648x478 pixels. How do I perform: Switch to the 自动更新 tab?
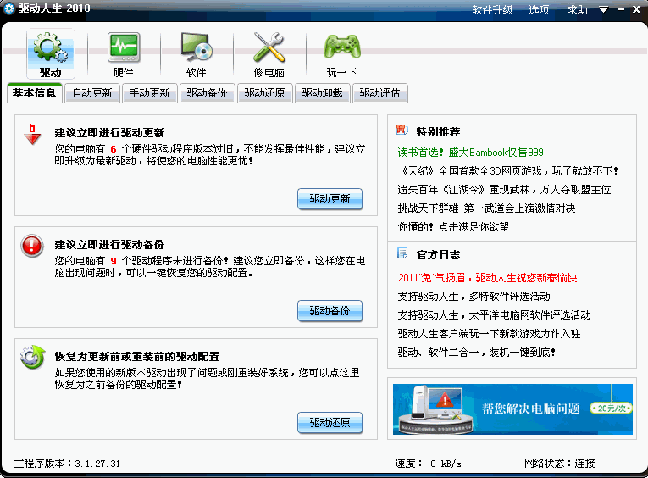tap(92, 93)
